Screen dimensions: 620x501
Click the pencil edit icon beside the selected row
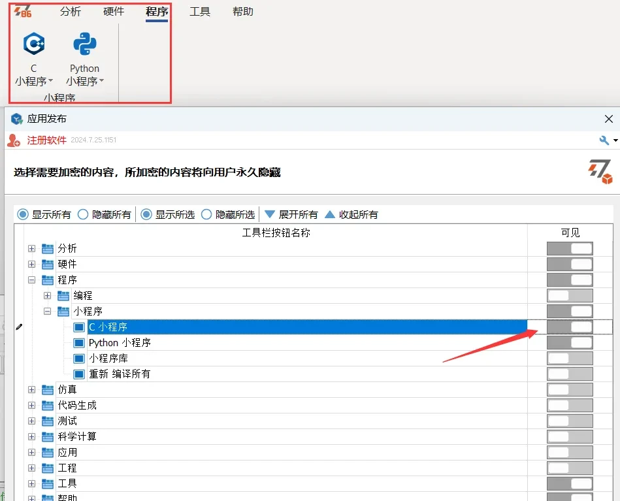19,327
